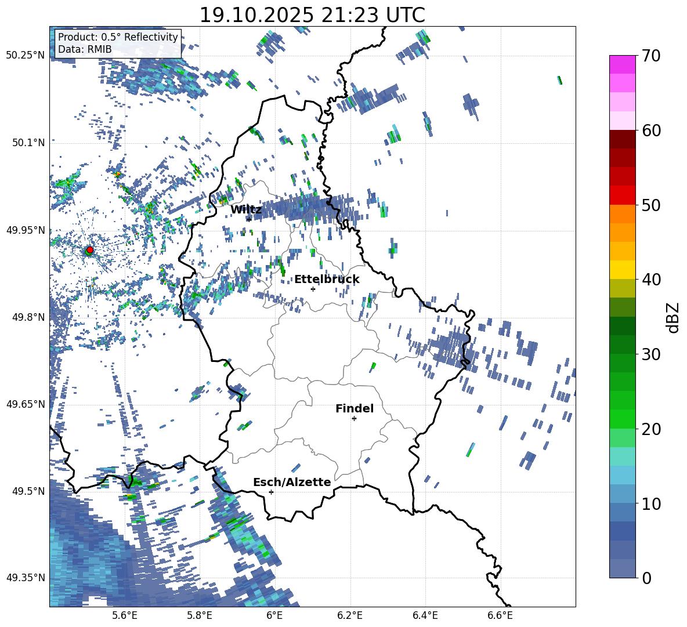Image resolution: width=687 pixels, height=627 pixels.
Task: Click the Data: RMIB text
Action: tap(85, 49)
